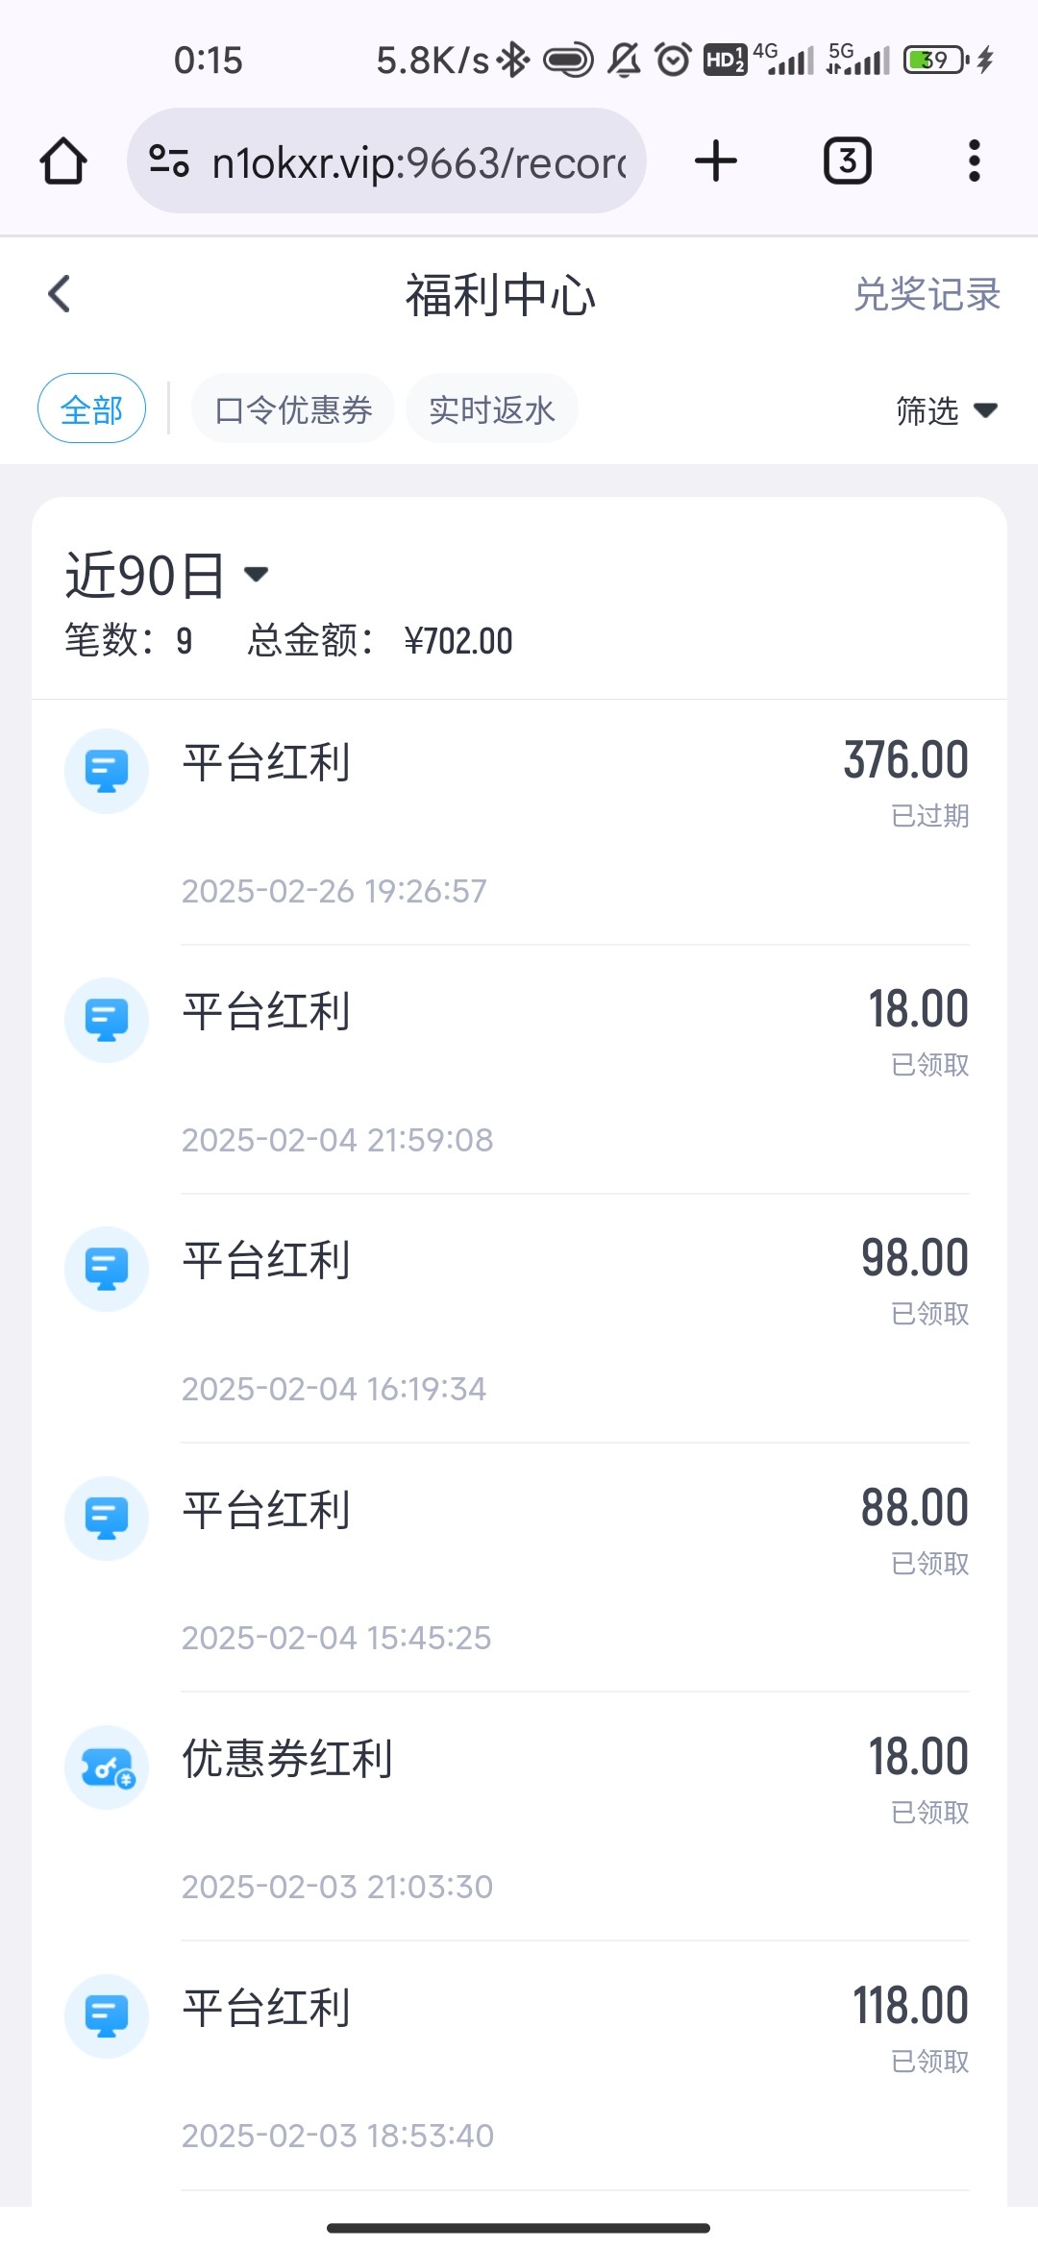Go back using the left chevron arrow
Image resolution: width=1038 pixels, height=2249 pixels.
pos(60,294)
